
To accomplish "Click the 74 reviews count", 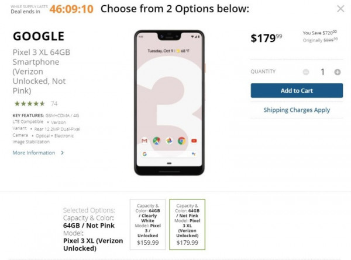I will click(x=54, y=104).
